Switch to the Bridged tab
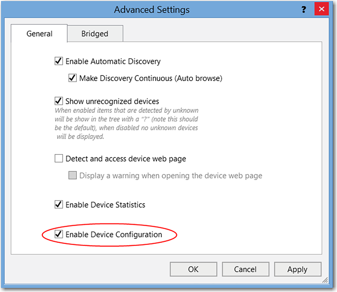The width and height of the screenshot is (337, 292). [x=95, y=33]
